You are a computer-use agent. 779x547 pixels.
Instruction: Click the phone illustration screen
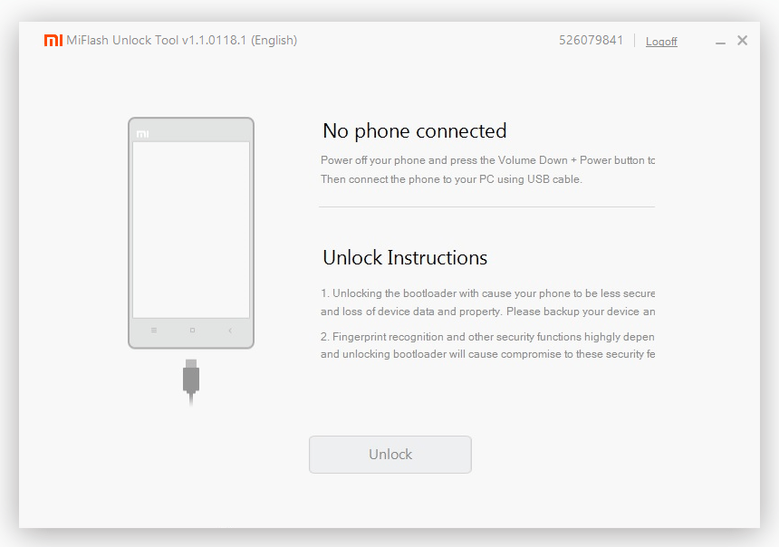coord(191,229)
